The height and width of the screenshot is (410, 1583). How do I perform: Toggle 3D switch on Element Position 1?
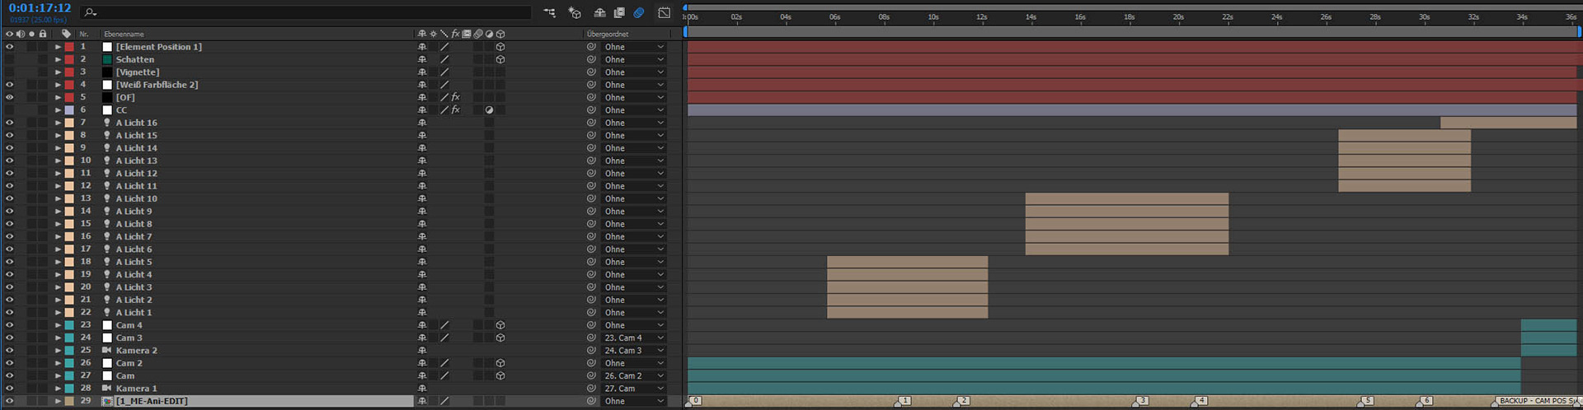pyautogui.click(x=500, y=47)
